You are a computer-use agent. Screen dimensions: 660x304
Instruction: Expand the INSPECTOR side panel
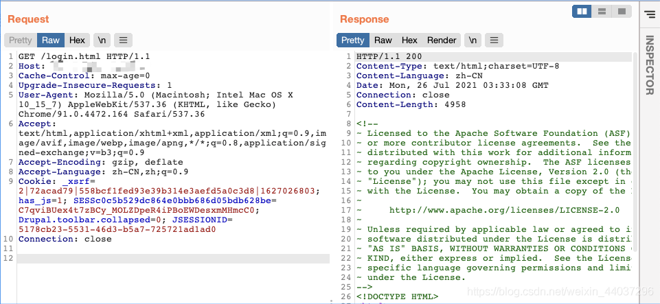pos(650,65)
